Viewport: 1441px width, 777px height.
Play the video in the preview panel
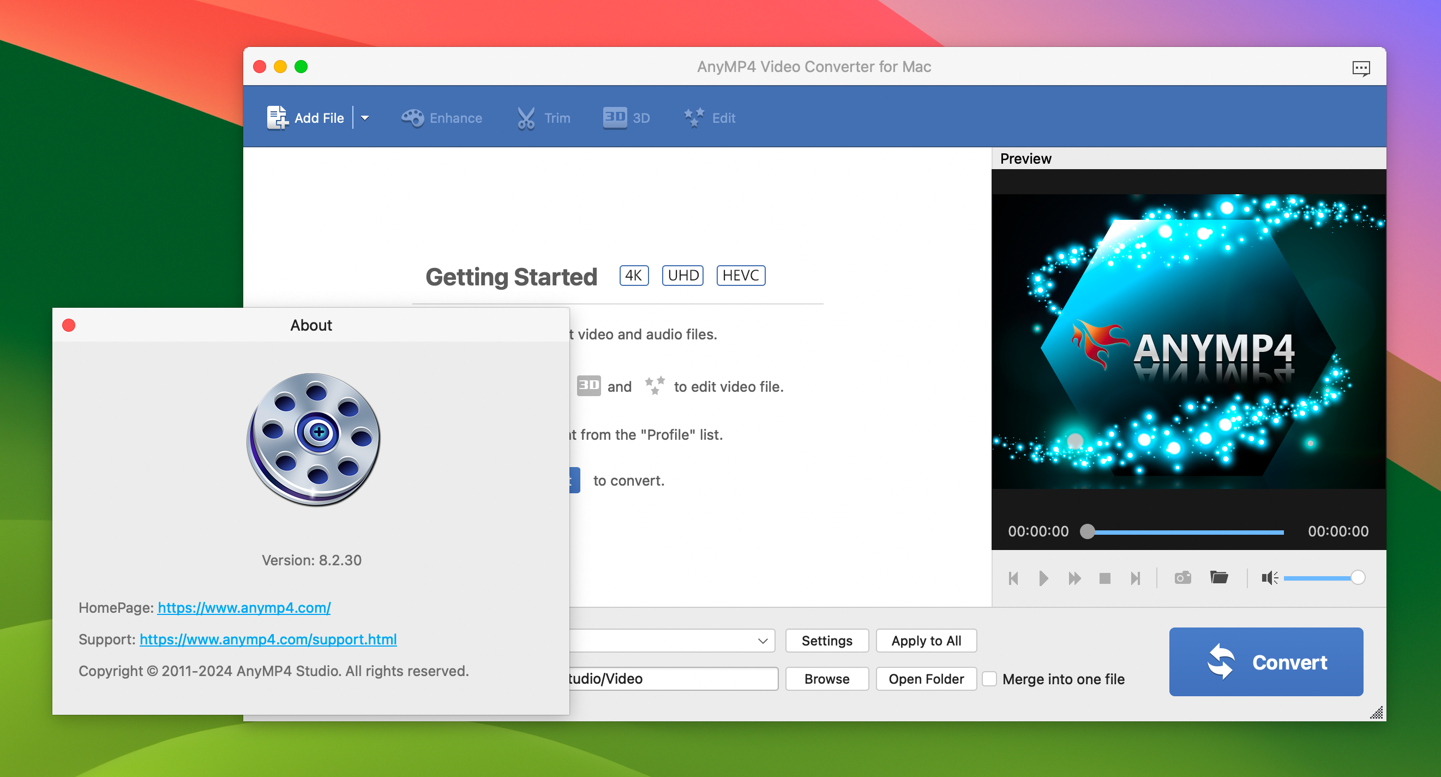[1043, 578]
